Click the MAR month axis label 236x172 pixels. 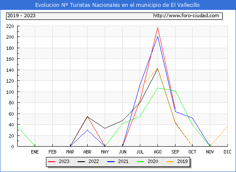(70, 152)
